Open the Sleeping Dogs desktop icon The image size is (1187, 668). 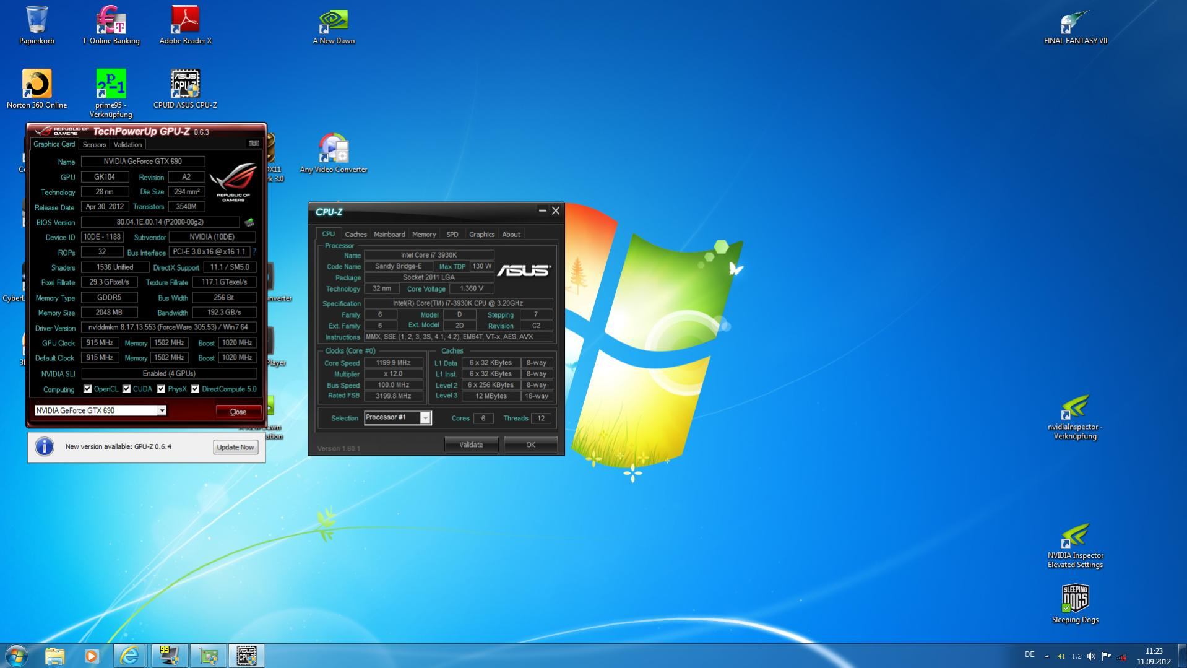[1076, 604]
